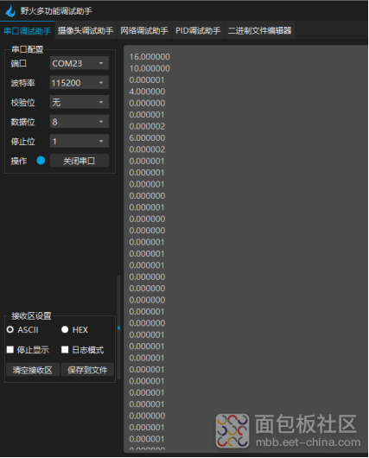
Task: Collapse the left panel using splitter arrow
Action: pos(118,328)
